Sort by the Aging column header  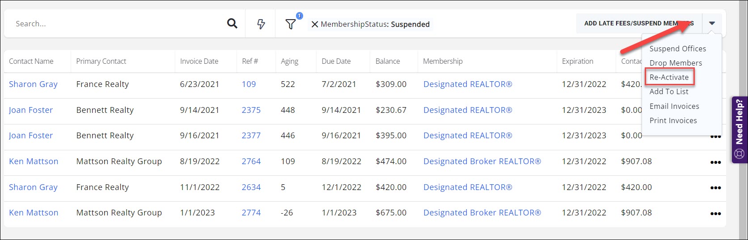coord(289,61)
